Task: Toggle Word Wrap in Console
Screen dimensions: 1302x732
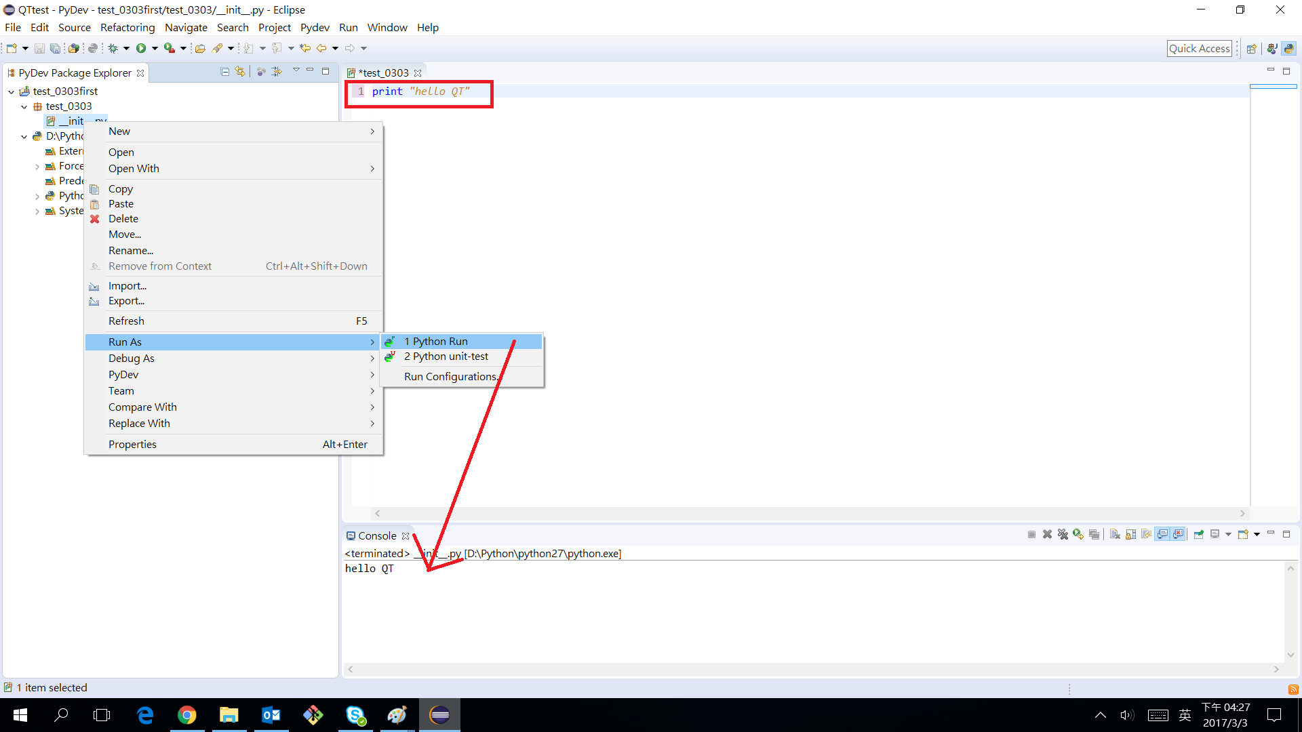Action: [x=1146, y=535]
